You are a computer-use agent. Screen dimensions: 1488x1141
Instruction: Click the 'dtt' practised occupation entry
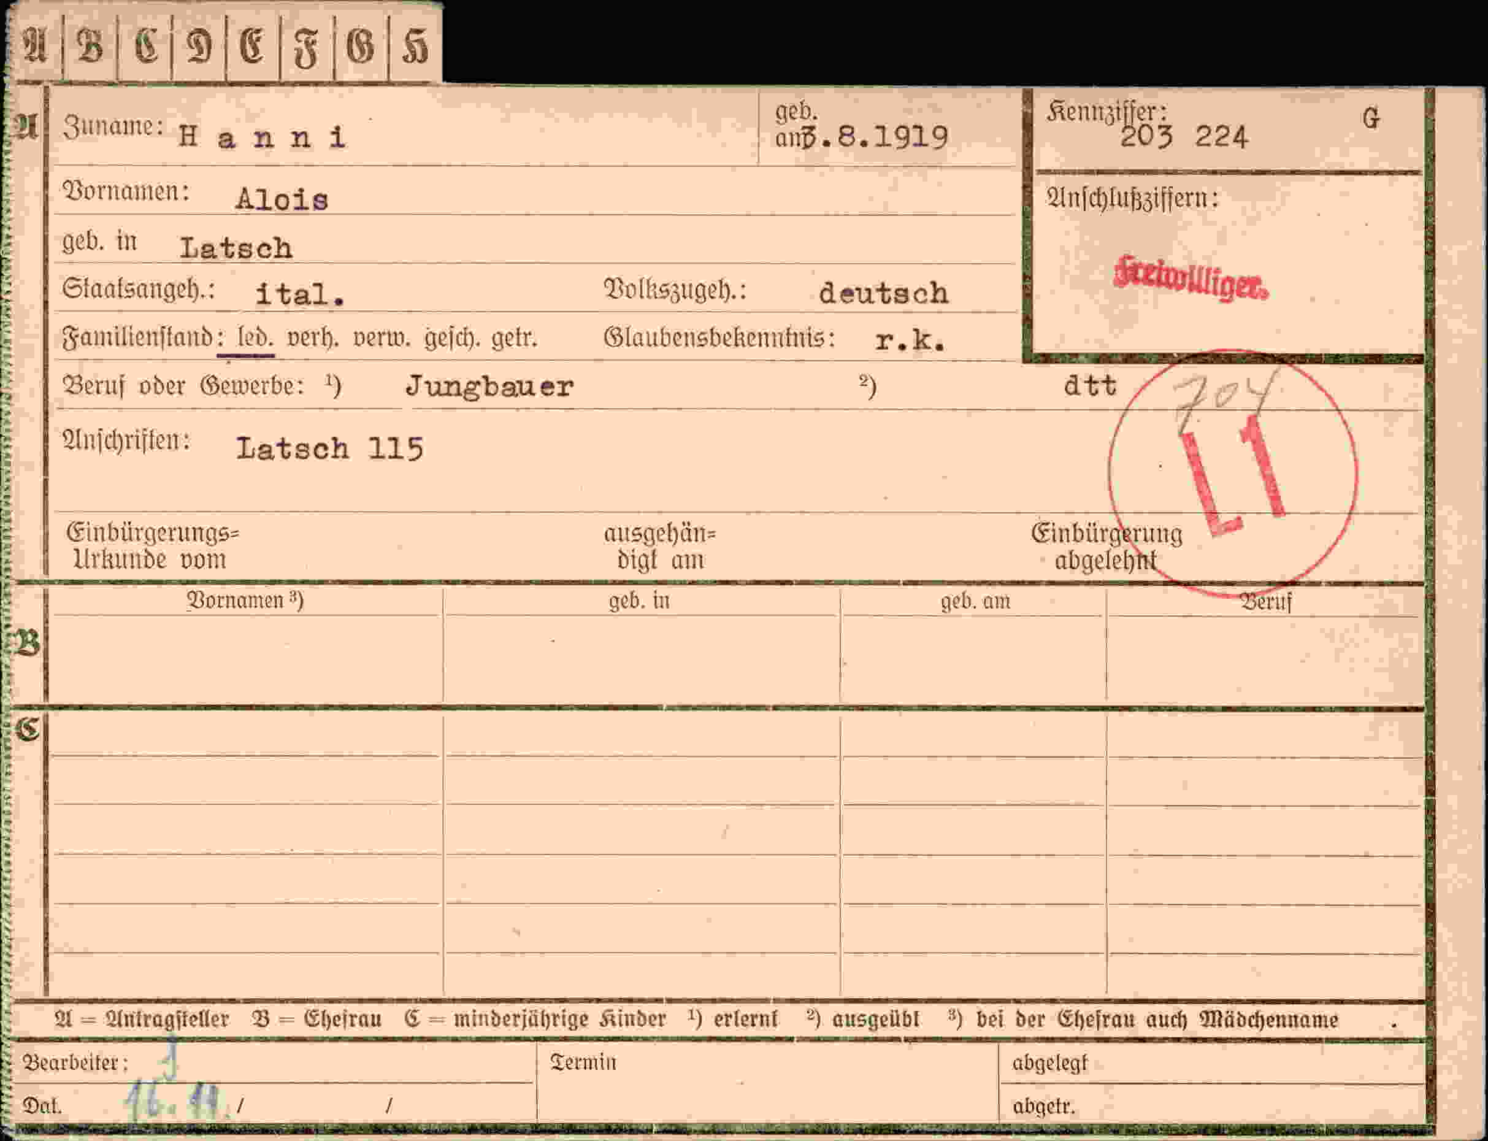point(1090,386)
